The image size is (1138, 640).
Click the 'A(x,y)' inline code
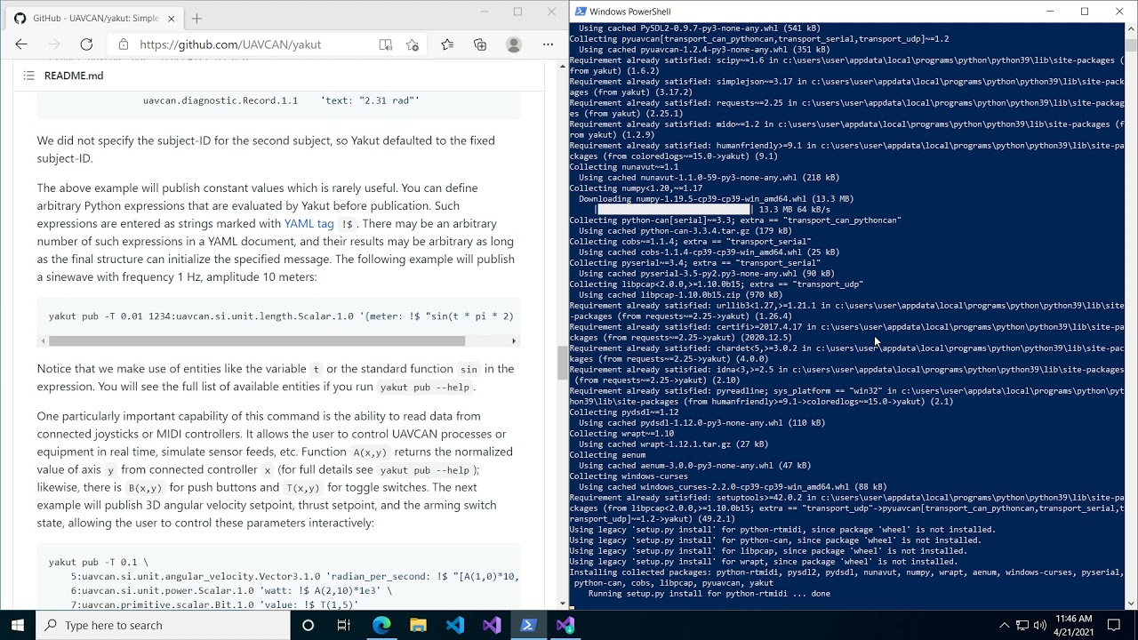(369, 452)
